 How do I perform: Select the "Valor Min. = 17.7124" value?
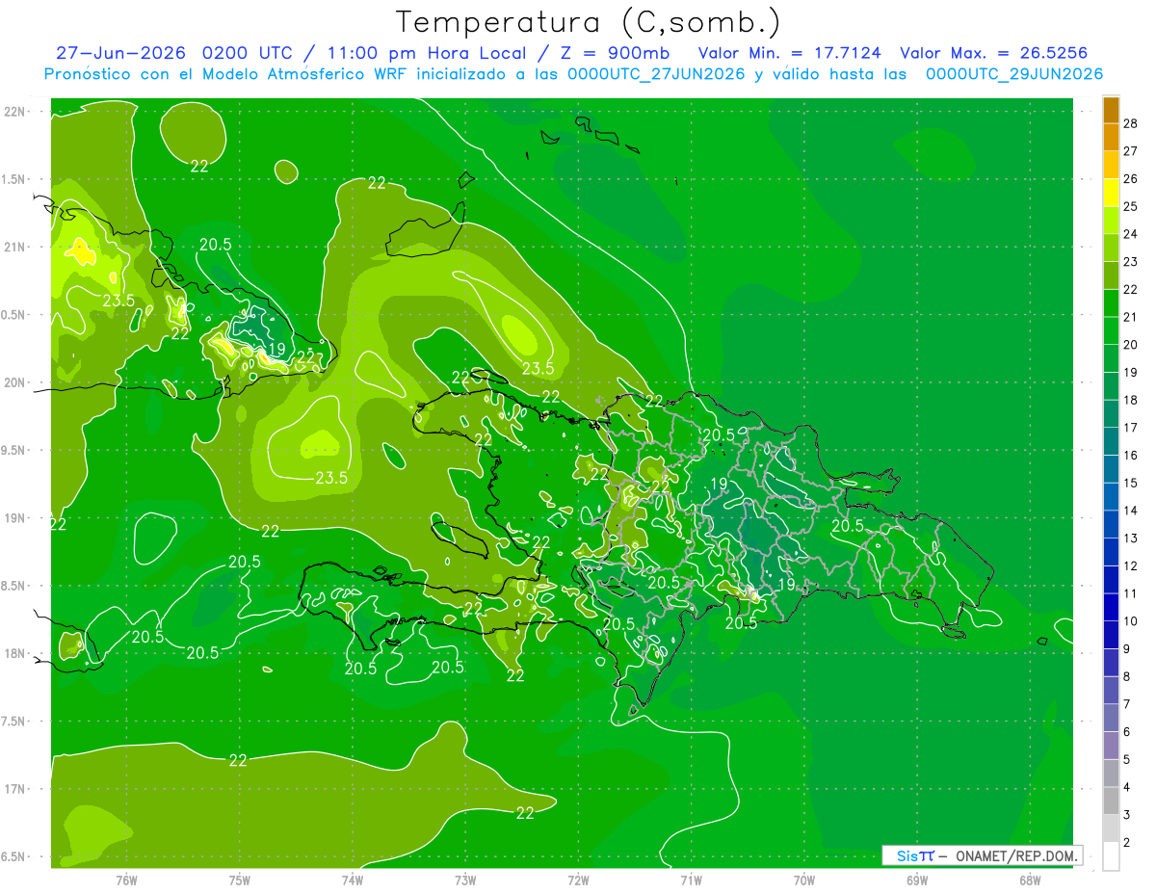[x=789, y=53]
